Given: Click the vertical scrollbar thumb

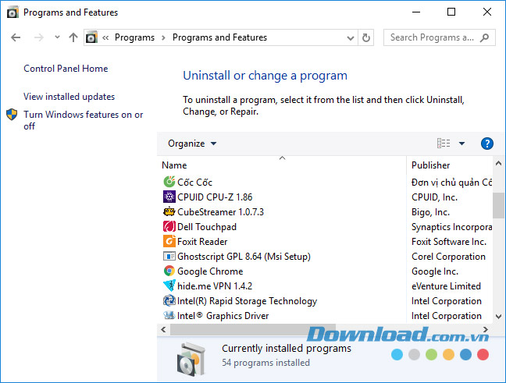Looking at the screenshot, I should tap(498, 205).
